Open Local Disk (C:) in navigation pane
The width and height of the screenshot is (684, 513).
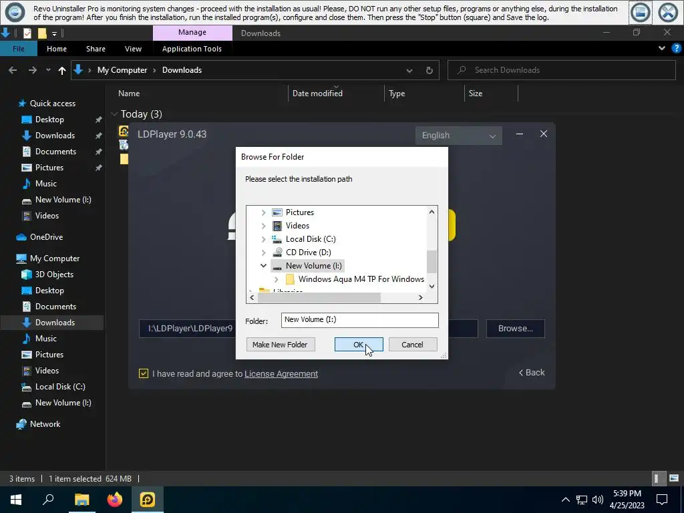coord(59,387)
